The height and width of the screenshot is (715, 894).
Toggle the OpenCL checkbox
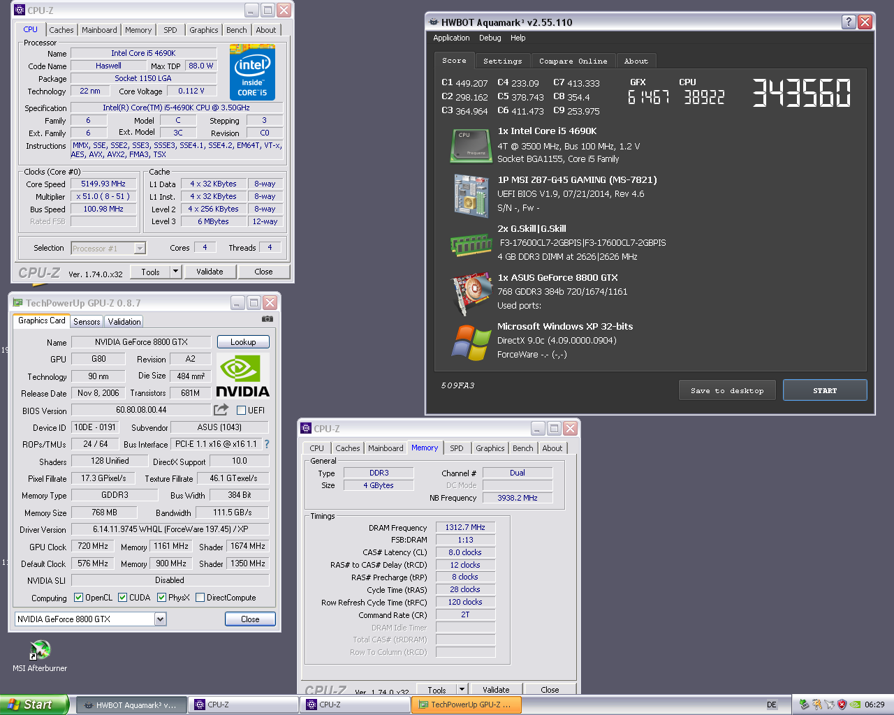pos(78,598)
